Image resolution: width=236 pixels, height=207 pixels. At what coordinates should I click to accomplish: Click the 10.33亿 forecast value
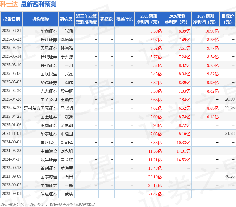coord(183,143)
